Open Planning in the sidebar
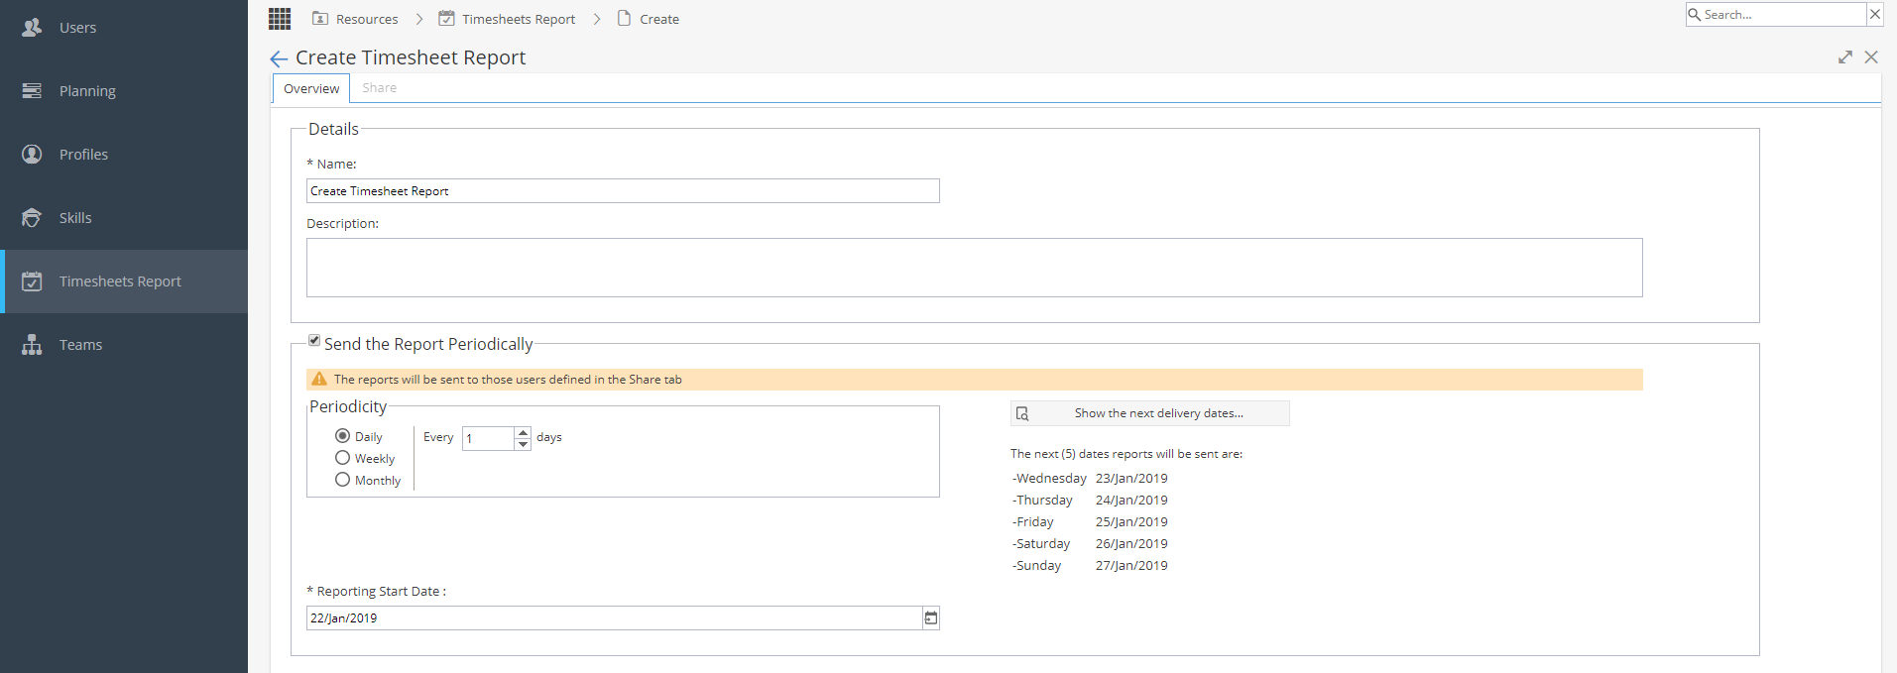 pyautogui.click(x=124, y=91)
